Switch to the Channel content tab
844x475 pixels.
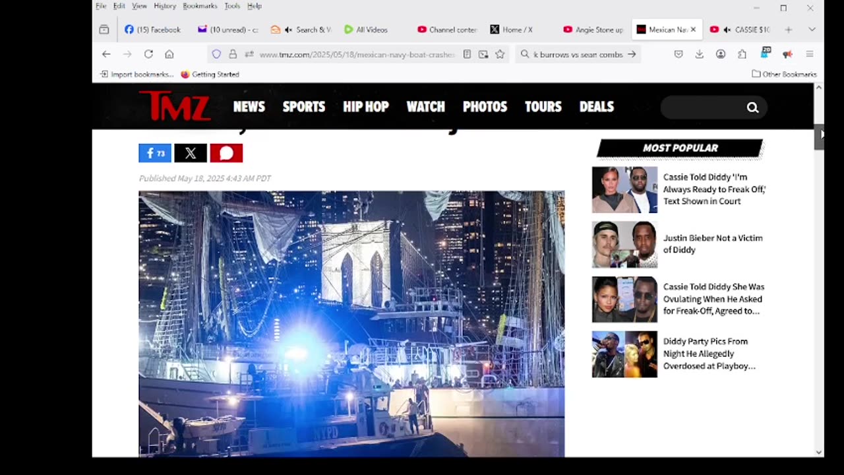(447, 30)
